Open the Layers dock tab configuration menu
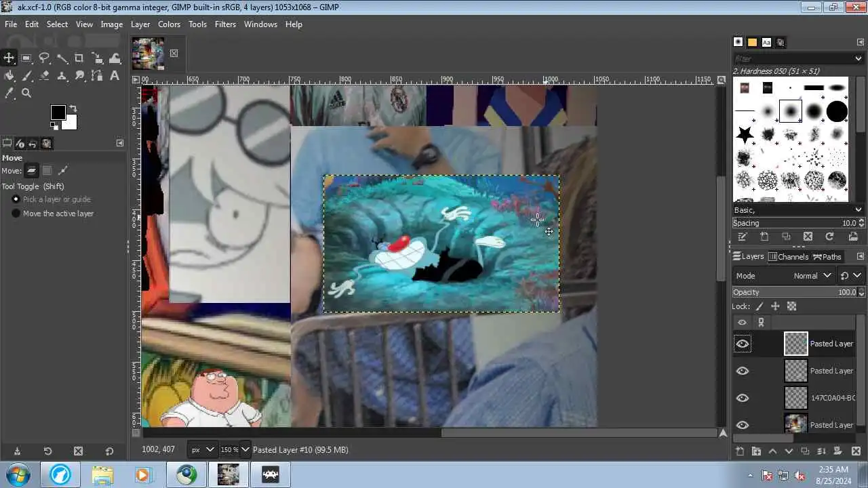 coord(861,256)
